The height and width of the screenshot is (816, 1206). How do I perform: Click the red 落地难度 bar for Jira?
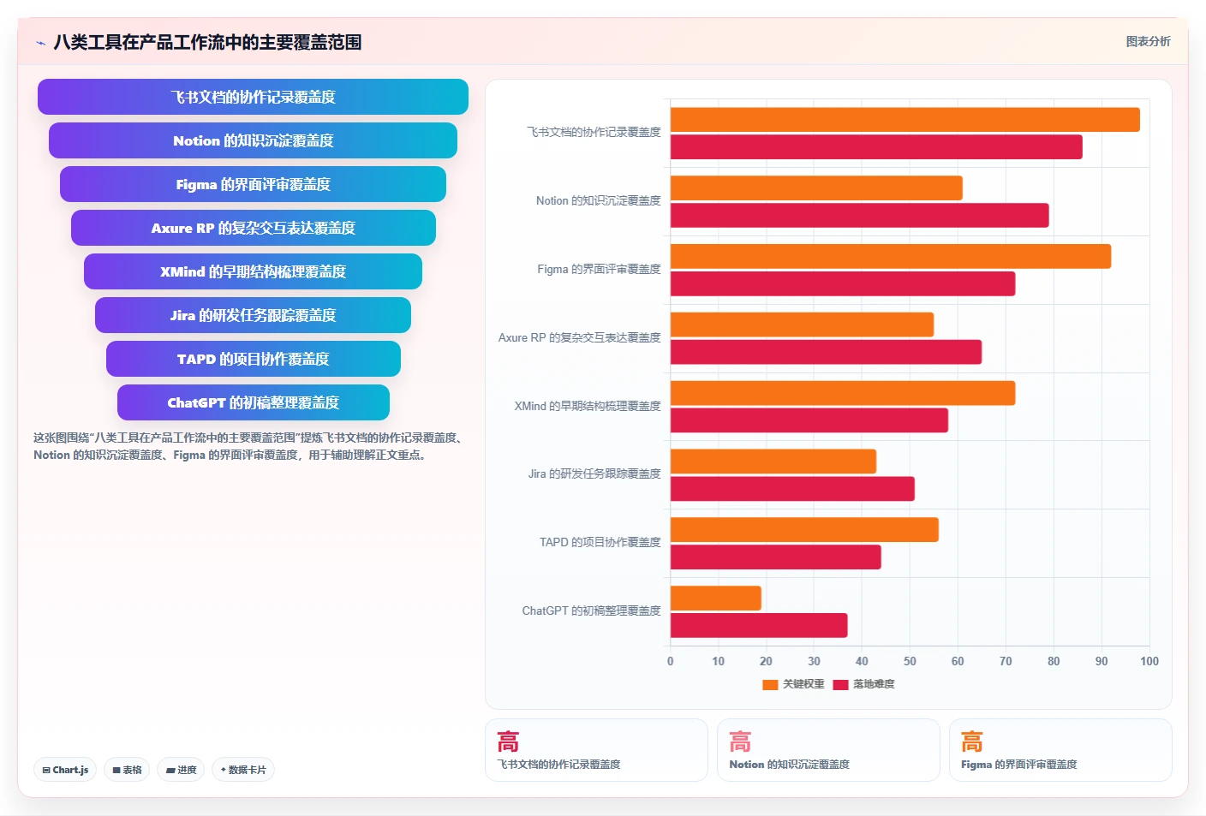[x=792, y=489]
